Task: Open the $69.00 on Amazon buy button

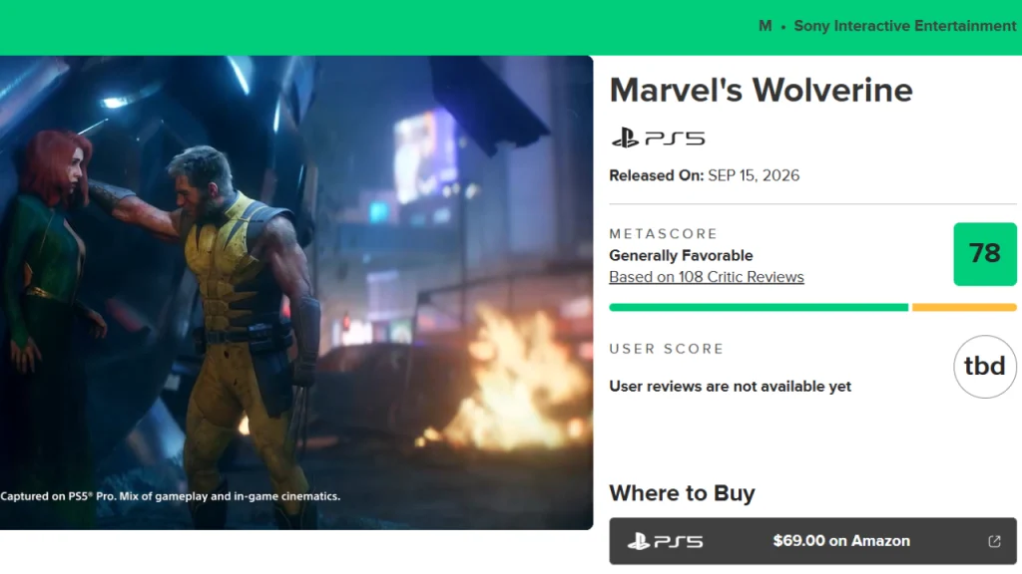Action: (x=812, y=541)
